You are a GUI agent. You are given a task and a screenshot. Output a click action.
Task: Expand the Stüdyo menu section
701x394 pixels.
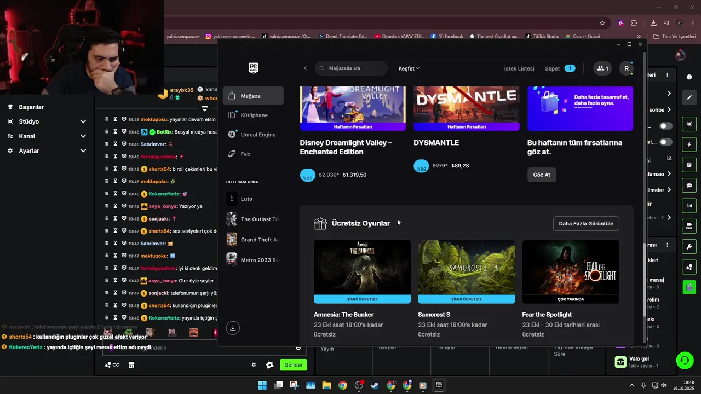(x=47, y=121)
